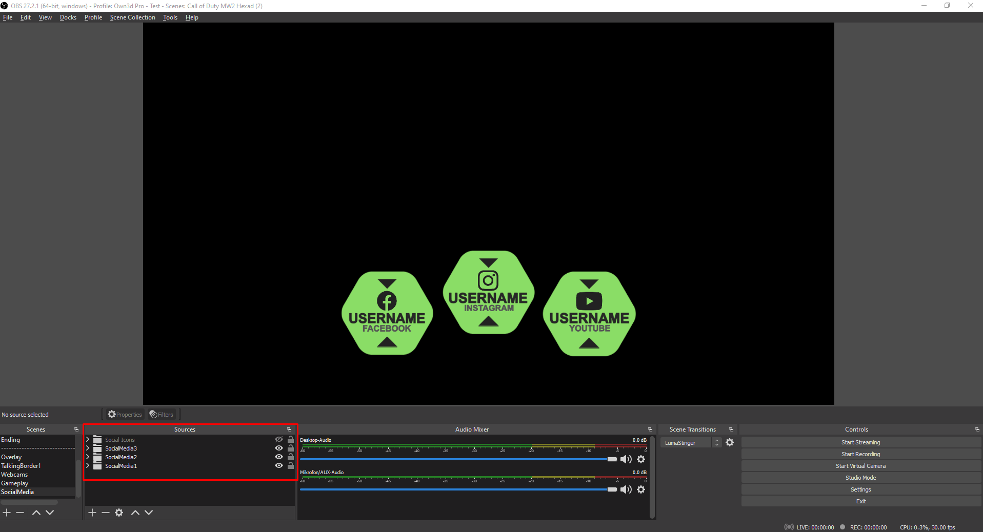Show the hidden Social-Icons group
The height and width of the screenshot is (532, 983).
(279, 440)
